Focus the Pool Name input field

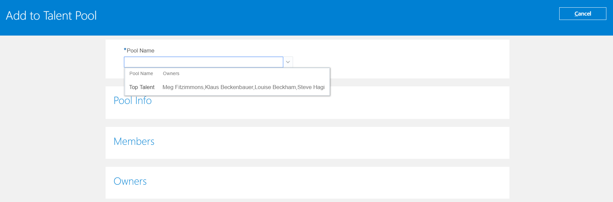pos(203,62)
